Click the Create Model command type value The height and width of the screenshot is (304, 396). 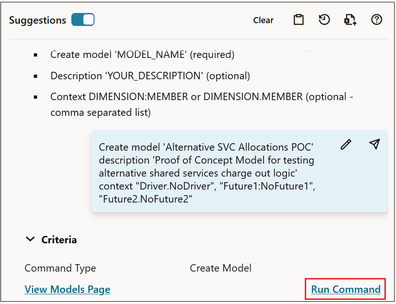coord(220,268)
